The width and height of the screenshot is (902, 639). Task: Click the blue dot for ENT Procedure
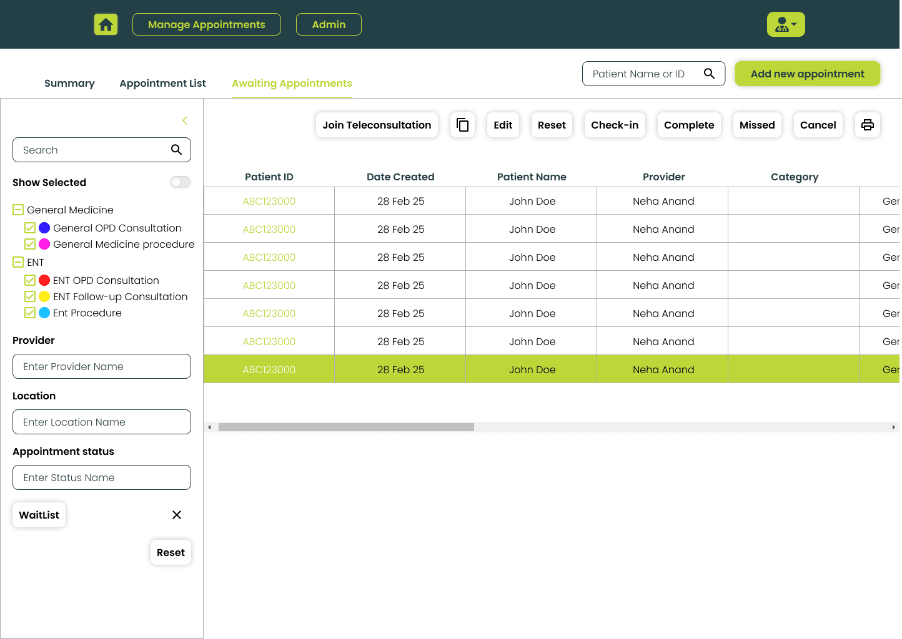[x=43, y=313]
